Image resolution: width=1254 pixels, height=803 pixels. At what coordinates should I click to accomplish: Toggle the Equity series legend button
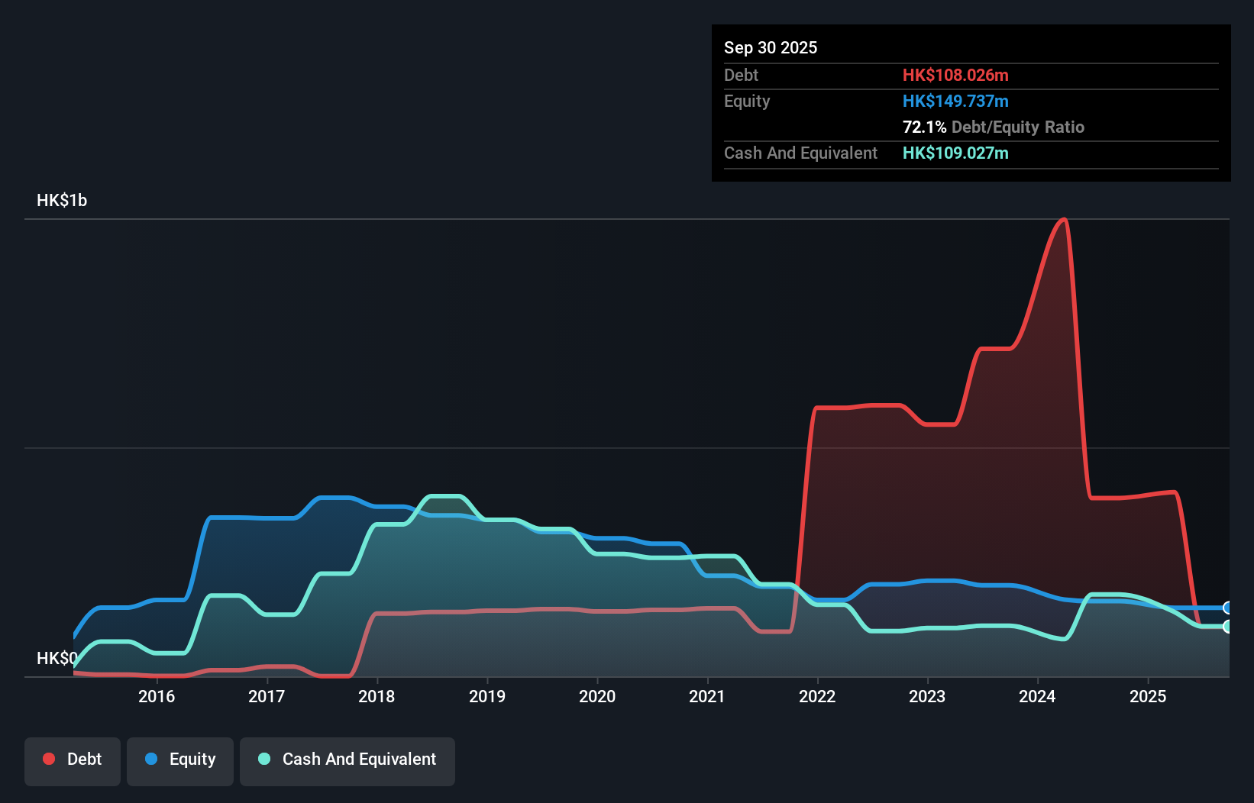click(180, 761)
